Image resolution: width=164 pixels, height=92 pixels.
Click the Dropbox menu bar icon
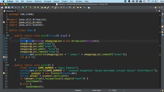click(137, 1)
